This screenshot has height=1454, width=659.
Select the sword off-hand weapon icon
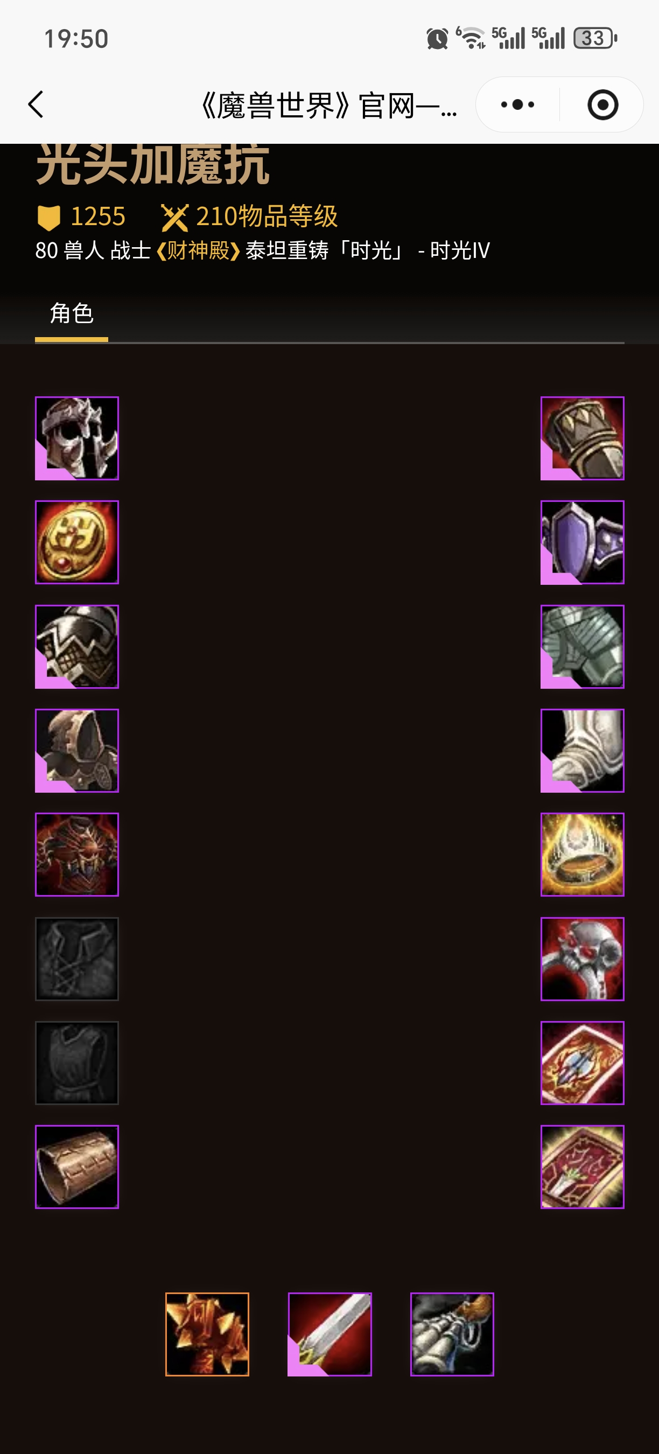coord(329,1334)
